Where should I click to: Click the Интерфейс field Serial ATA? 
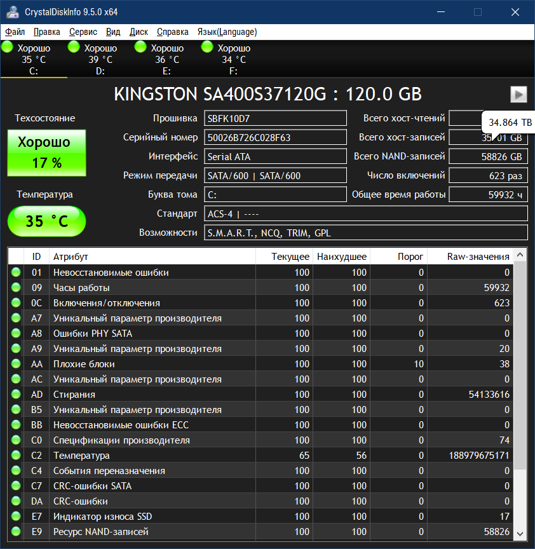[x=276, y=156]
